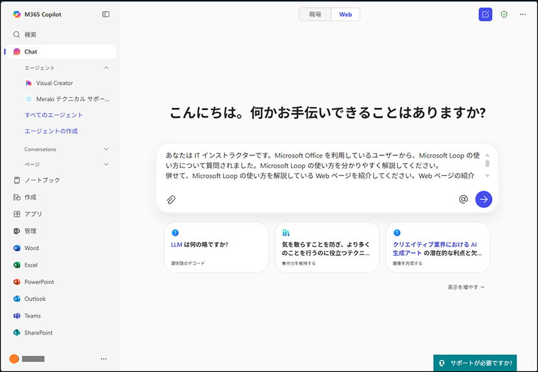Click the M365 Copilot logo icon

[16, 14]
